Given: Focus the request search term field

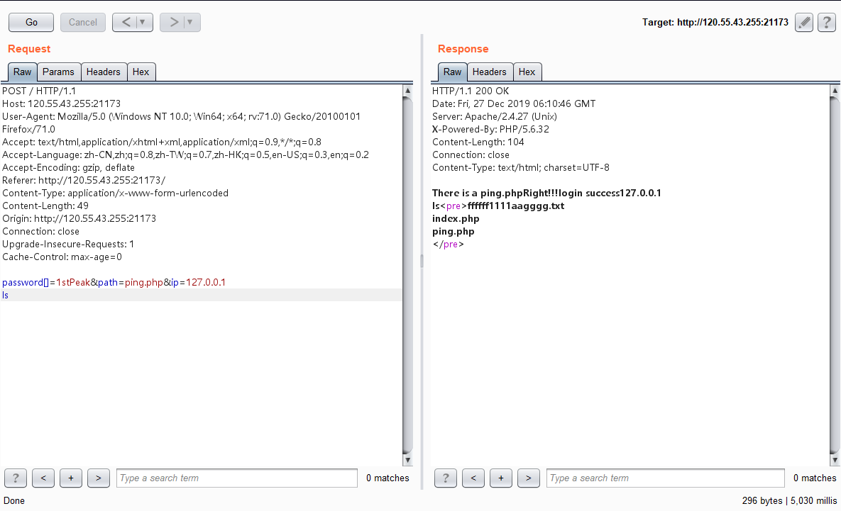Looking at the screenshot, I should click(x=237, y=478).
